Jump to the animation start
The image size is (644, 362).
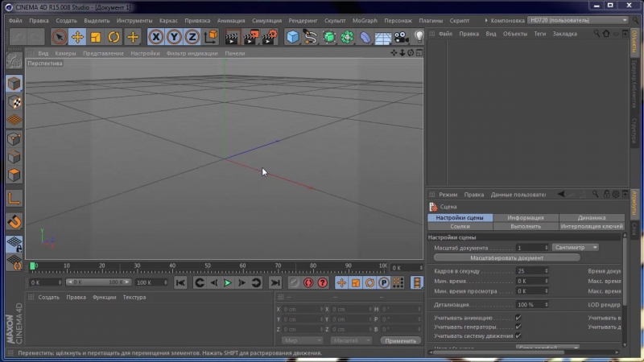[180, 283]
